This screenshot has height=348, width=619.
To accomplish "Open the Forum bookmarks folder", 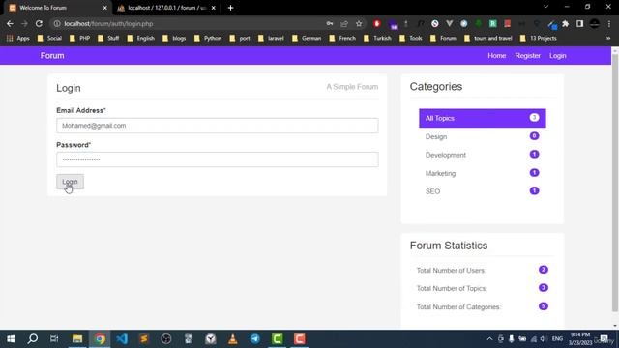I will [x=443, y=39].
